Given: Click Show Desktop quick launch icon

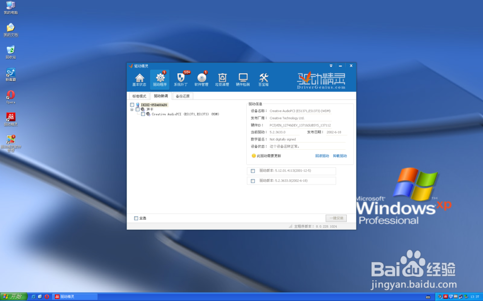Looking at the screenshot, I should pyautogui.click(x=40, y=297).
